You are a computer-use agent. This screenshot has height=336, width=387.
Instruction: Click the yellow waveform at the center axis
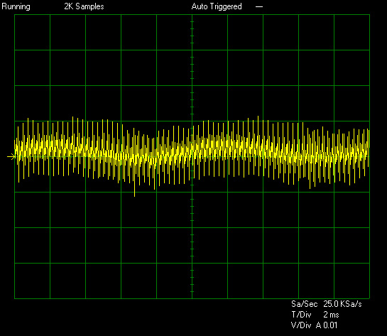pos(192,153)
